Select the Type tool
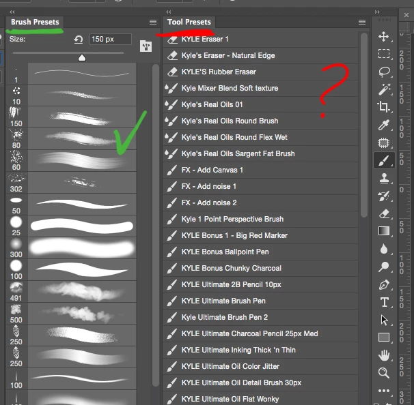This screenshot has width=414, height=405. point(384,302)
